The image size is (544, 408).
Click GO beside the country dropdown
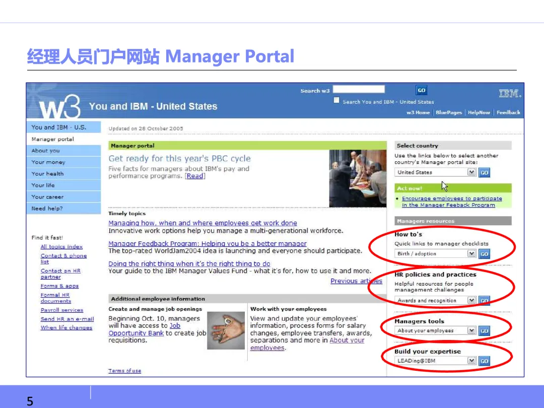[x=485, y=172]
